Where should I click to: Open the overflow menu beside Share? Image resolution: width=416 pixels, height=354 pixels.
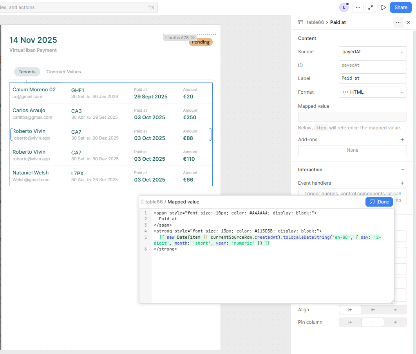[358, 7]
